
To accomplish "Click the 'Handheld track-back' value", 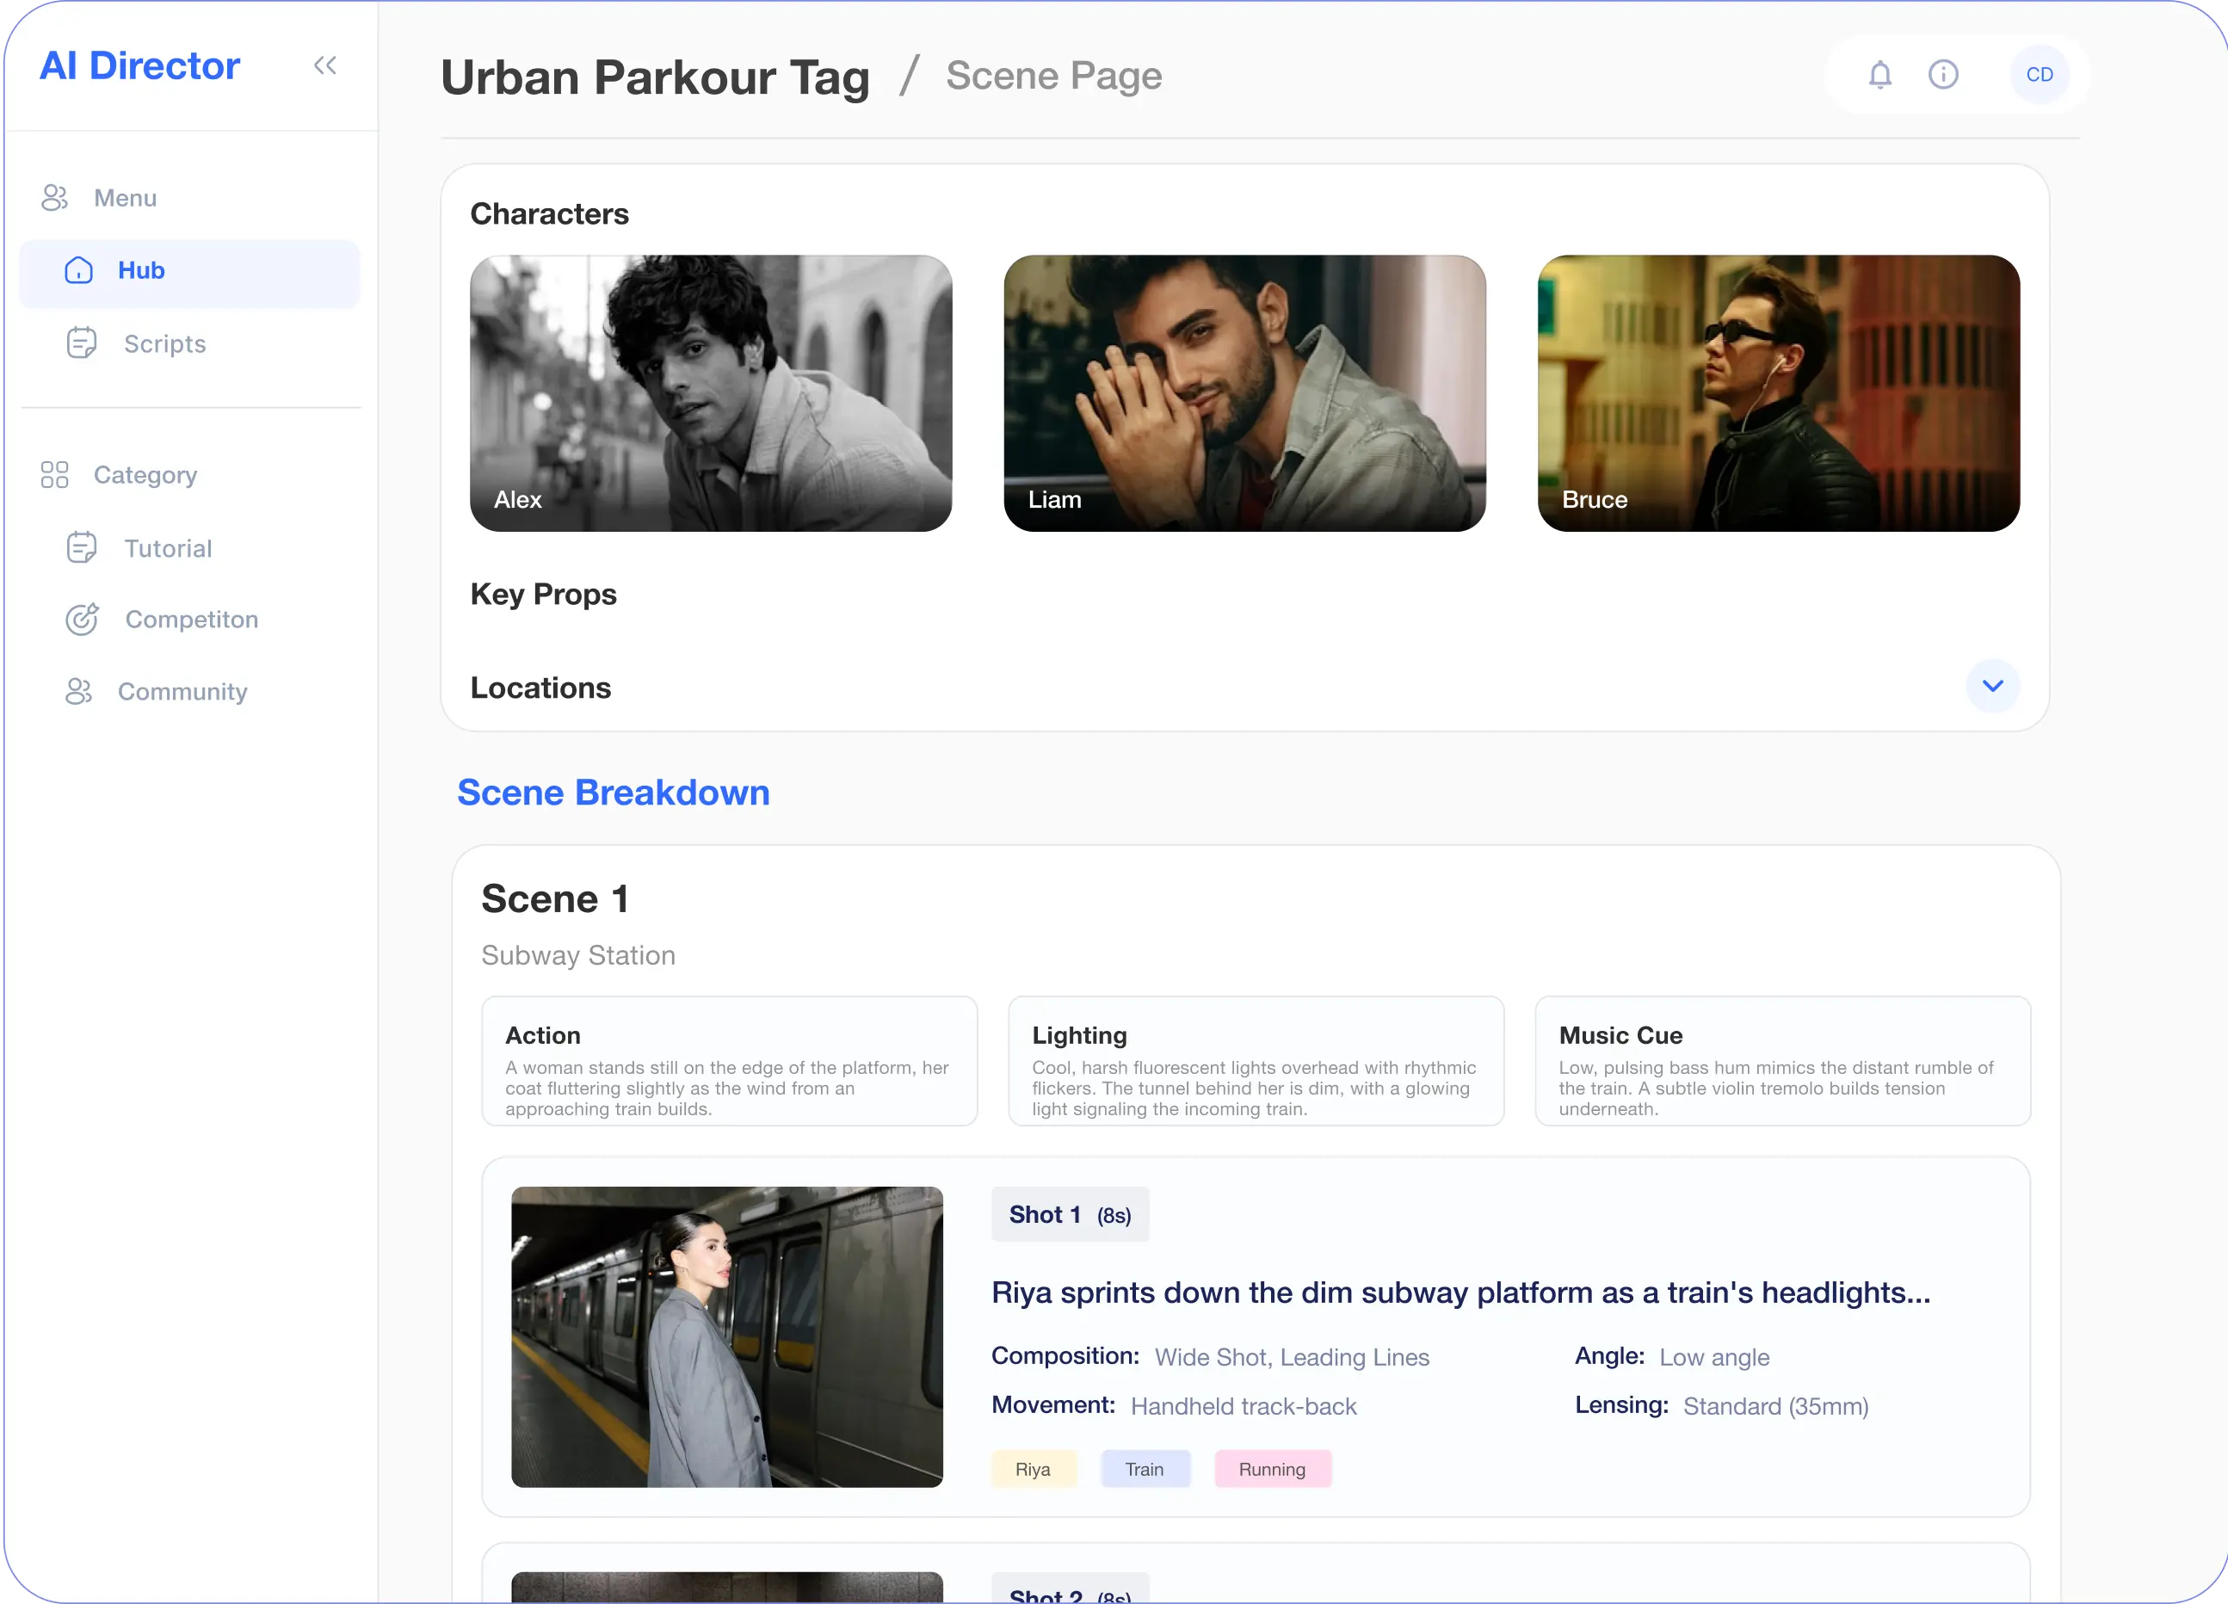I will click(x=1244, y=1407).
